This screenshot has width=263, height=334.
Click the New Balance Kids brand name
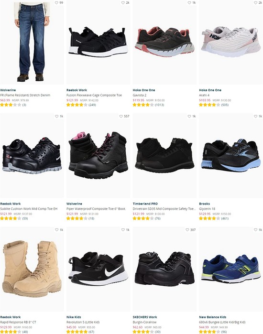(213, 317)
